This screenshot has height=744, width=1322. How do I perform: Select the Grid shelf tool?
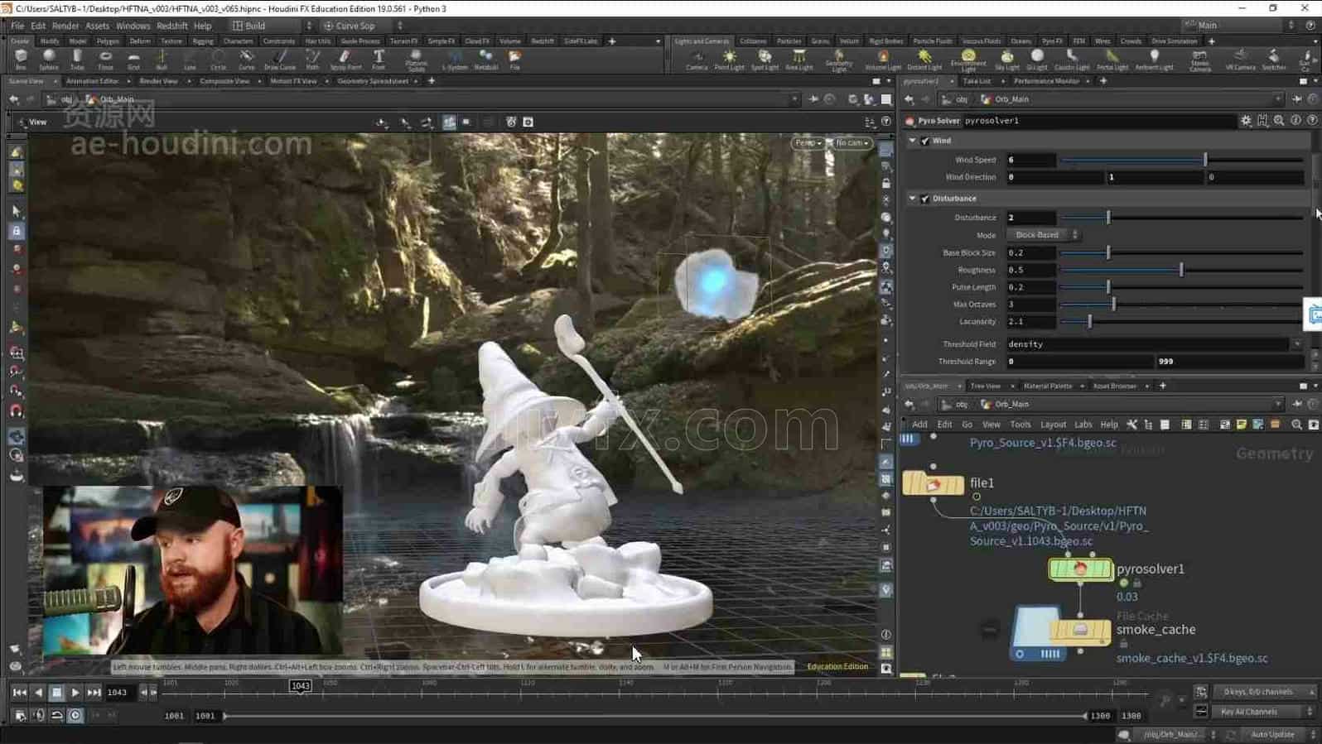(133, 59)
